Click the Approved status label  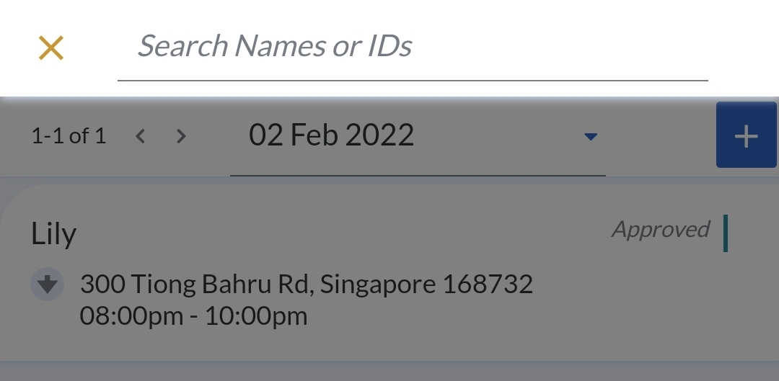click(x=661, y=229)
